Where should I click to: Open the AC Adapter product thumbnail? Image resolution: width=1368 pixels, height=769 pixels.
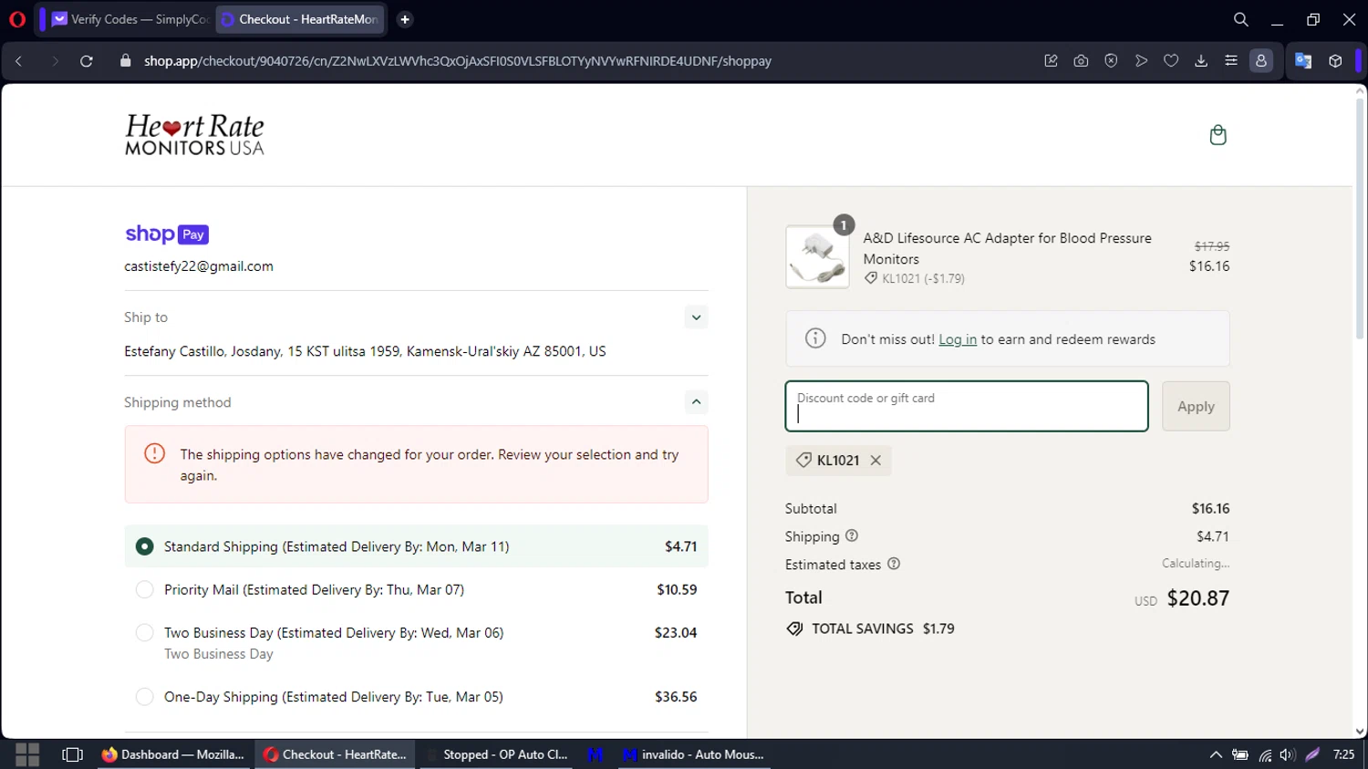817,257
